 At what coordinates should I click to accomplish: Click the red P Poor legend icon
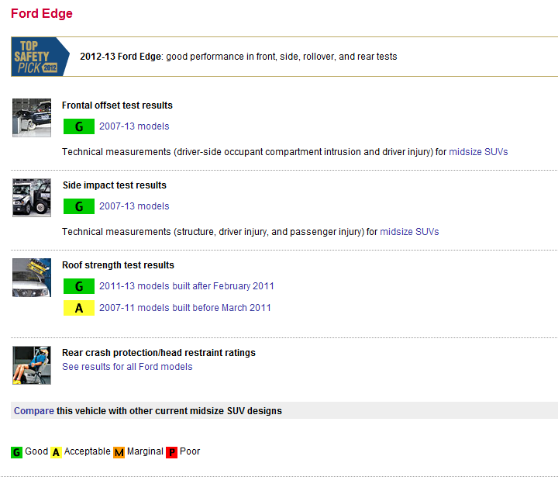point(171,452)
